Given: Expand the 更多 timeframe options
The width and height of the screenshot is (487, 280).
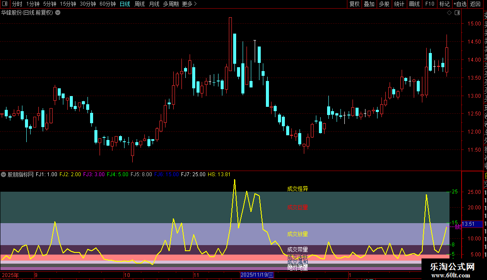Looking at the screenshot, I should point(189,4).
